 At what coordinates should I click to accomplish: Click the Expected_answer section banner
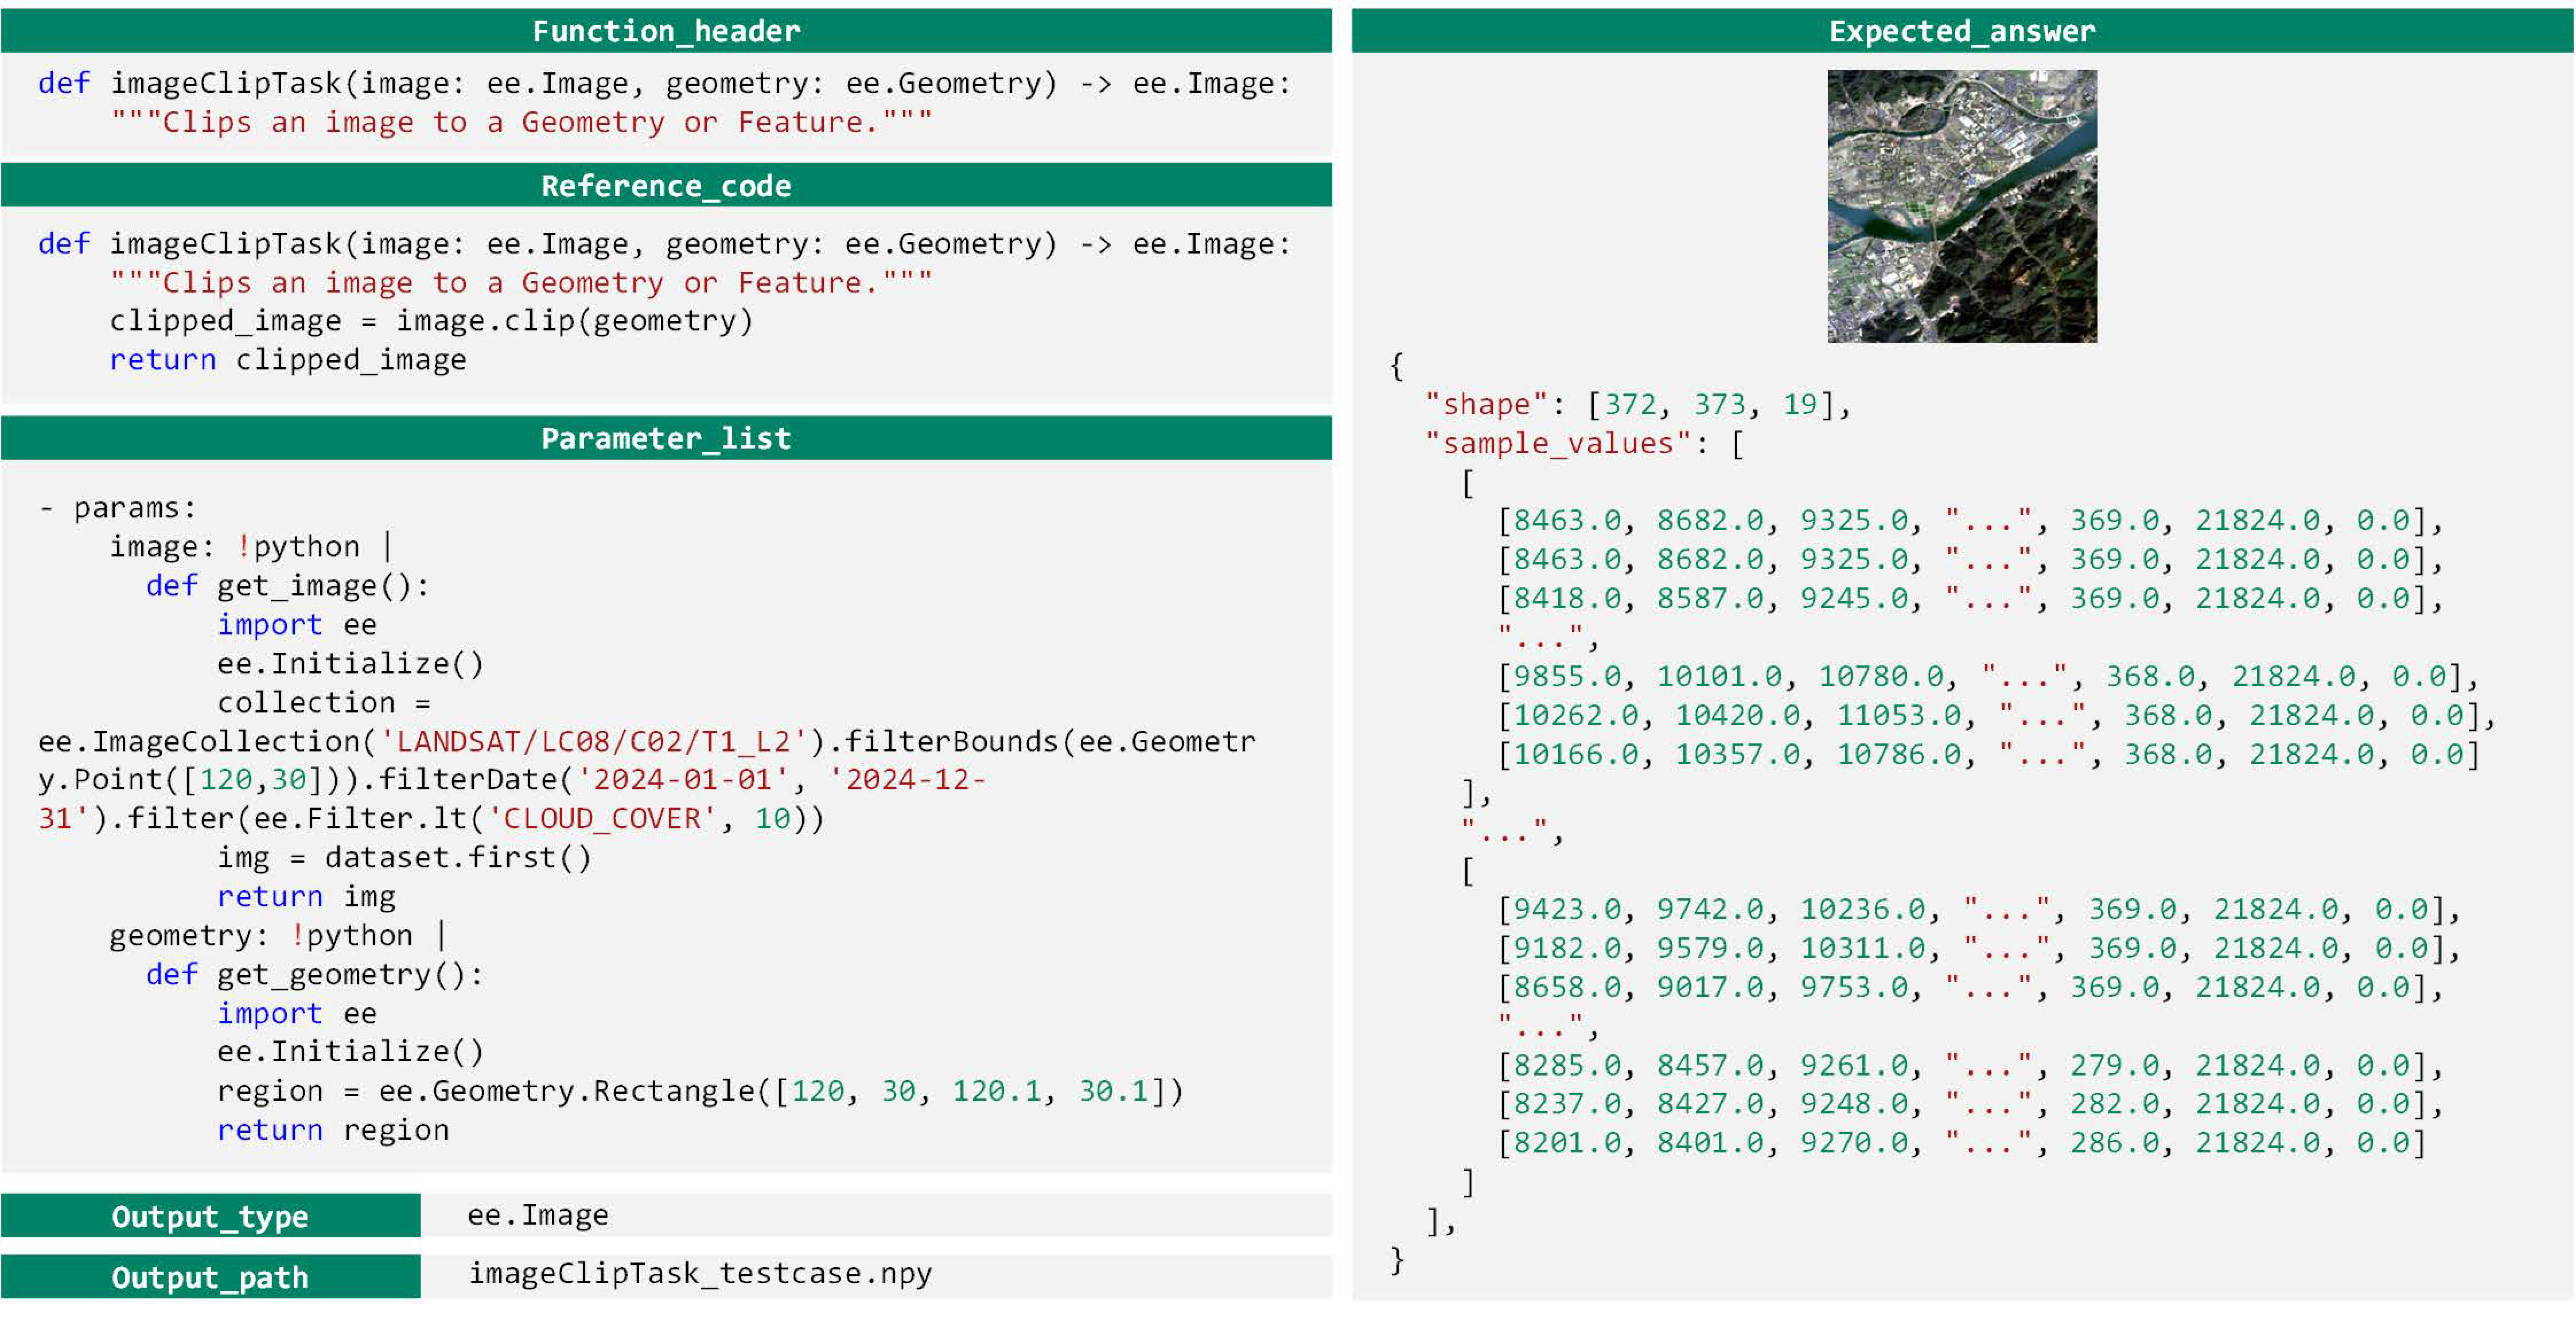point(1961,31)
